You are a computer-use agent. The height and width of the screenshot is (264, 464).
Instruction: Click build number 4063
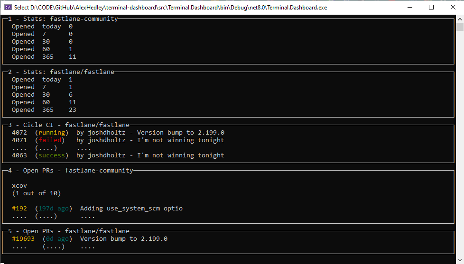(19, 155)
